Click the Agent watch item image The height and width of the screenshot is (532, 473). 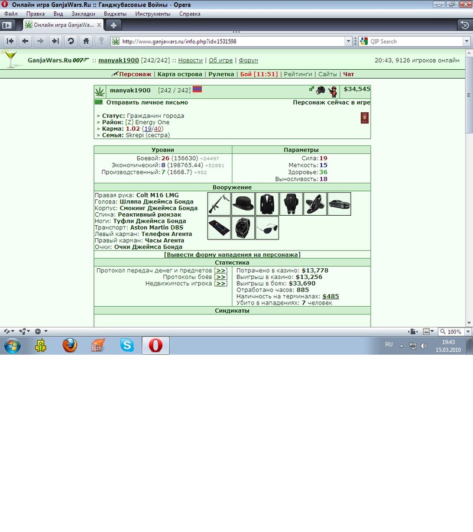tap(243, 228)
